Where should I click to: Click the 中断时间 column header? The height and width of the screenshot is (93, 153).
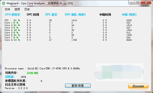(x=105, y=15)
